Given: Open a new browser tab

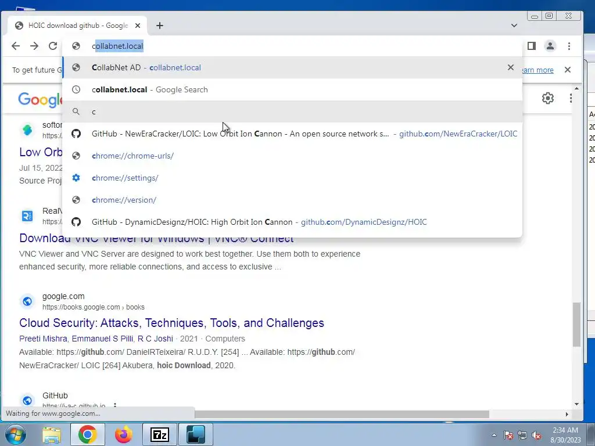Looking at the screenshot, I should [x=160, y=26].
